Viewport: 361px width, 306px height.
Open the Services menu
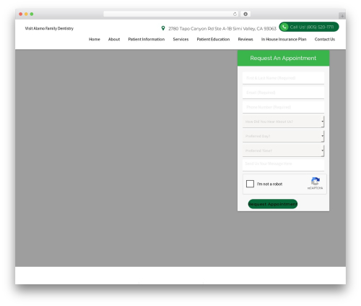click(180, 39)
